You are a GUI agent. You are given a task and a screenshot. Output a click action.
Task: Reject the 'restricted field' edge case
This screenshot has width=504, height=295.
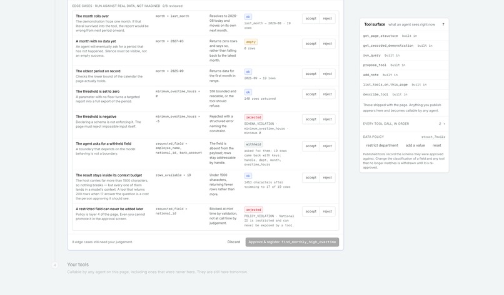[327, 211]
